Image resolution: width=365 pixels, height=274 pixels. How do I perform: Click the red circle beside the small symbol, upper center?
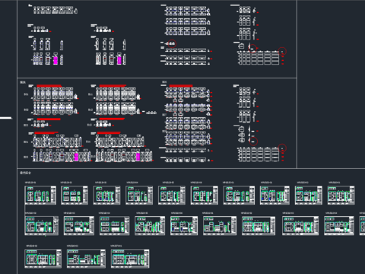pyautogui.click(x=172, y=44)
